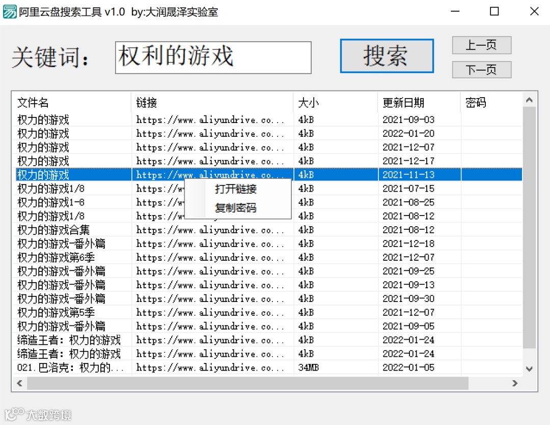Maximize the search tool window
Image resolution: width=550 pixels, height=425 pixels.
pyautogui.click(x=494, y=12)
